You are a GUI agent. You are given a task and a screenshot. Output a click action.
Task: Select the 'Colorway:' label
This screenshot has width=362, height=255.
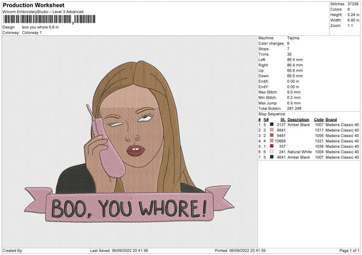coord(11,32)
